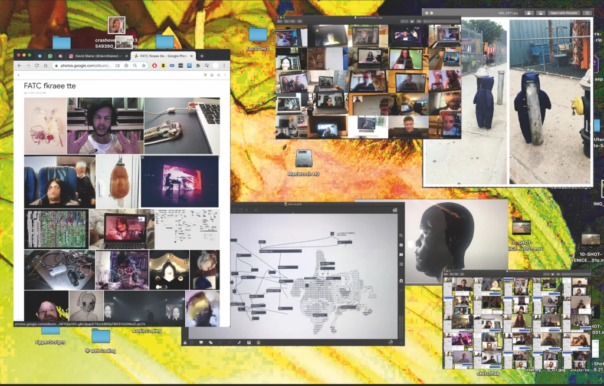Image resolution: width=604 pixels, height=386 pixels.
Task: Open Max sidebar search magnifier
Action: pyautogui.click(x=401, y=236)
